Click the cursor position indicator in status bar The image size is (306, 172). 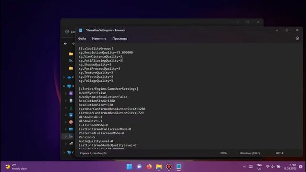tap(93, 153)
